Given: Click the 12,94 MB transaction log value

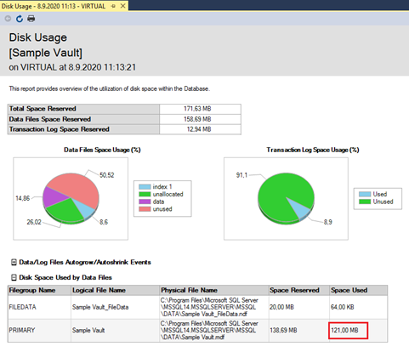Looking at the screenshot, I should pyautogui.click(x=199, y=129).
